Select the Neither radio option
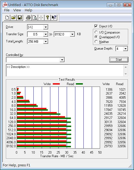This screenshot has width=134, height=170. click(96, 42)
